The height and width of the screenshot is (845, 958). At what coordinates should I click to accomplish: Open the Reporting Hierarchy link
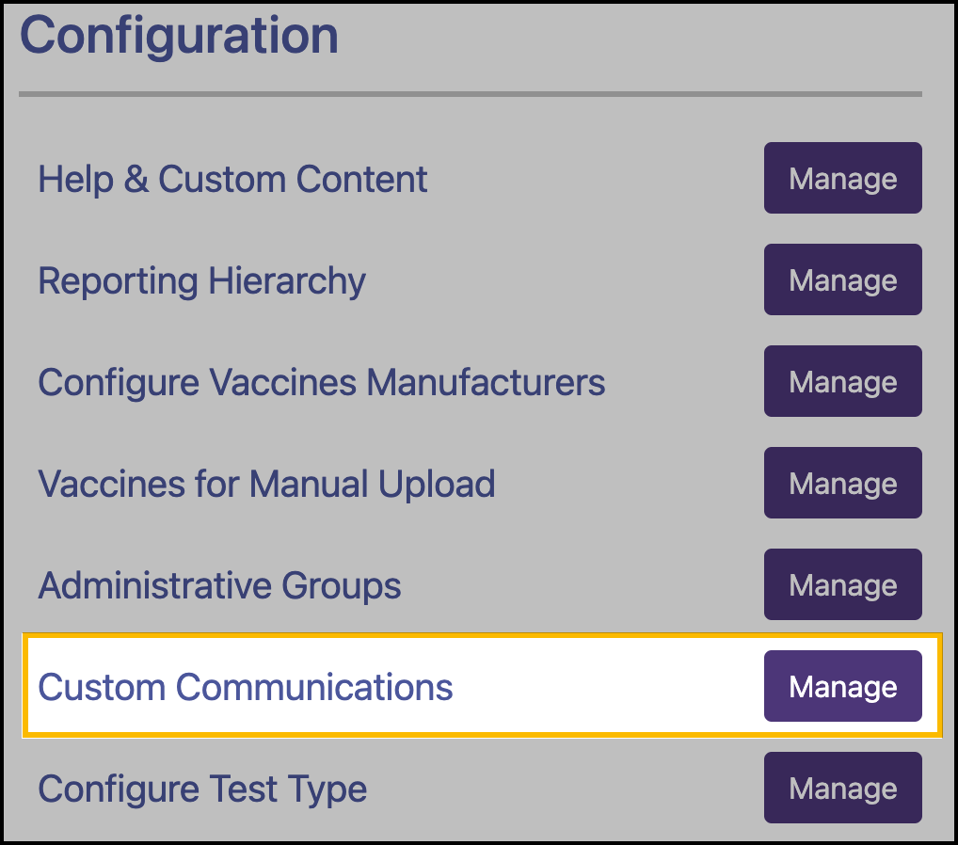201,280
